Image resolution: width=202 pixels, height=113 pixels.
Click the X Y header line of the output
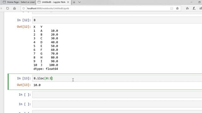pos(38,27)
